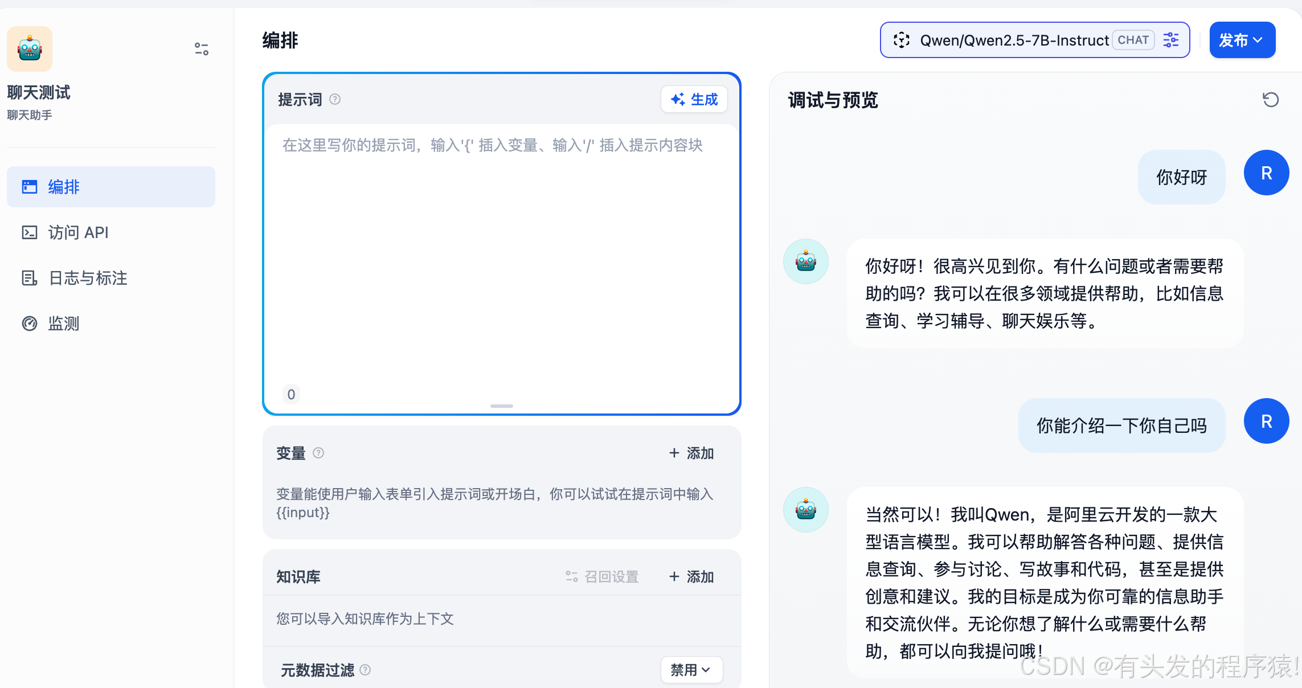Click 添加 in the 知识库 section

coord(691,576)
